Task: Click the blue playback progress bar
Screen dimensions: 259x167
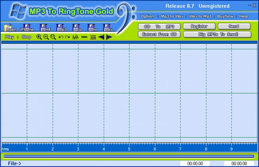Action: 129,156
